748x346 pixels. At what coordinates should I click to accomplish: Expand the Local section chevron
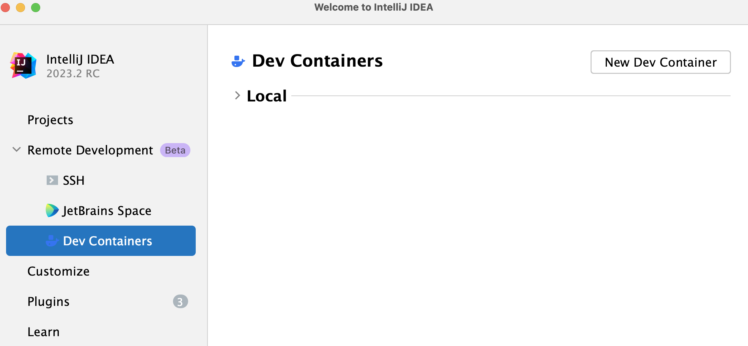[x=237, y=95]
